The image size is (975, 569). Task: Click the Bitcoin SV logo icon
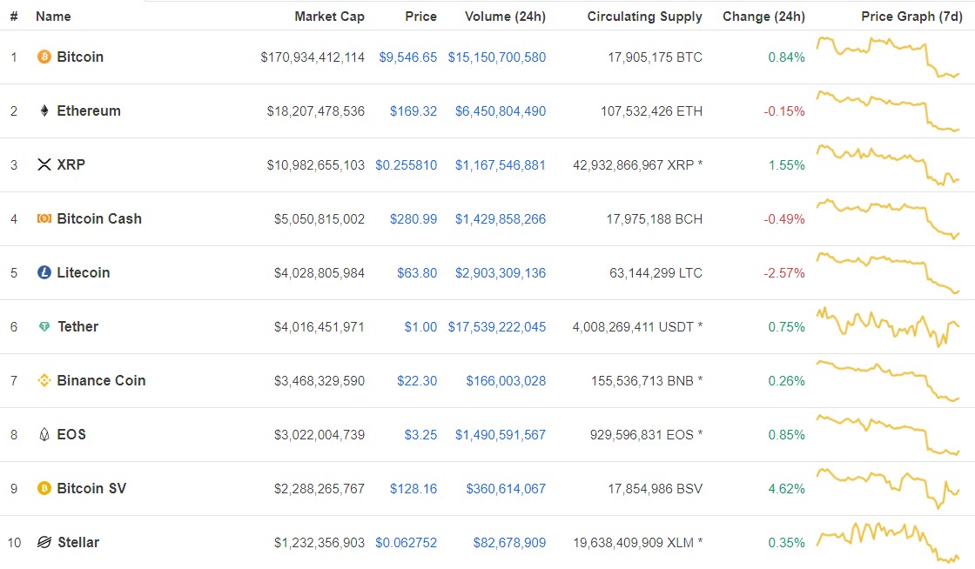click(44, 488)
